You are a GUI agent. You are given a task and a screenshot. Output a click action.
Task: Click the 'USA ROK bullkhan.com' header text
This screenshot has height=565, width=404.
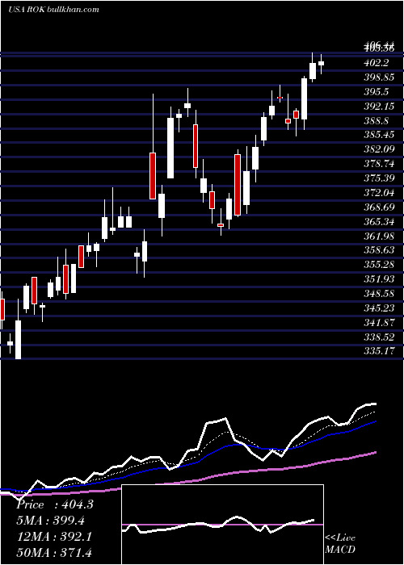[x=53, y=10]
